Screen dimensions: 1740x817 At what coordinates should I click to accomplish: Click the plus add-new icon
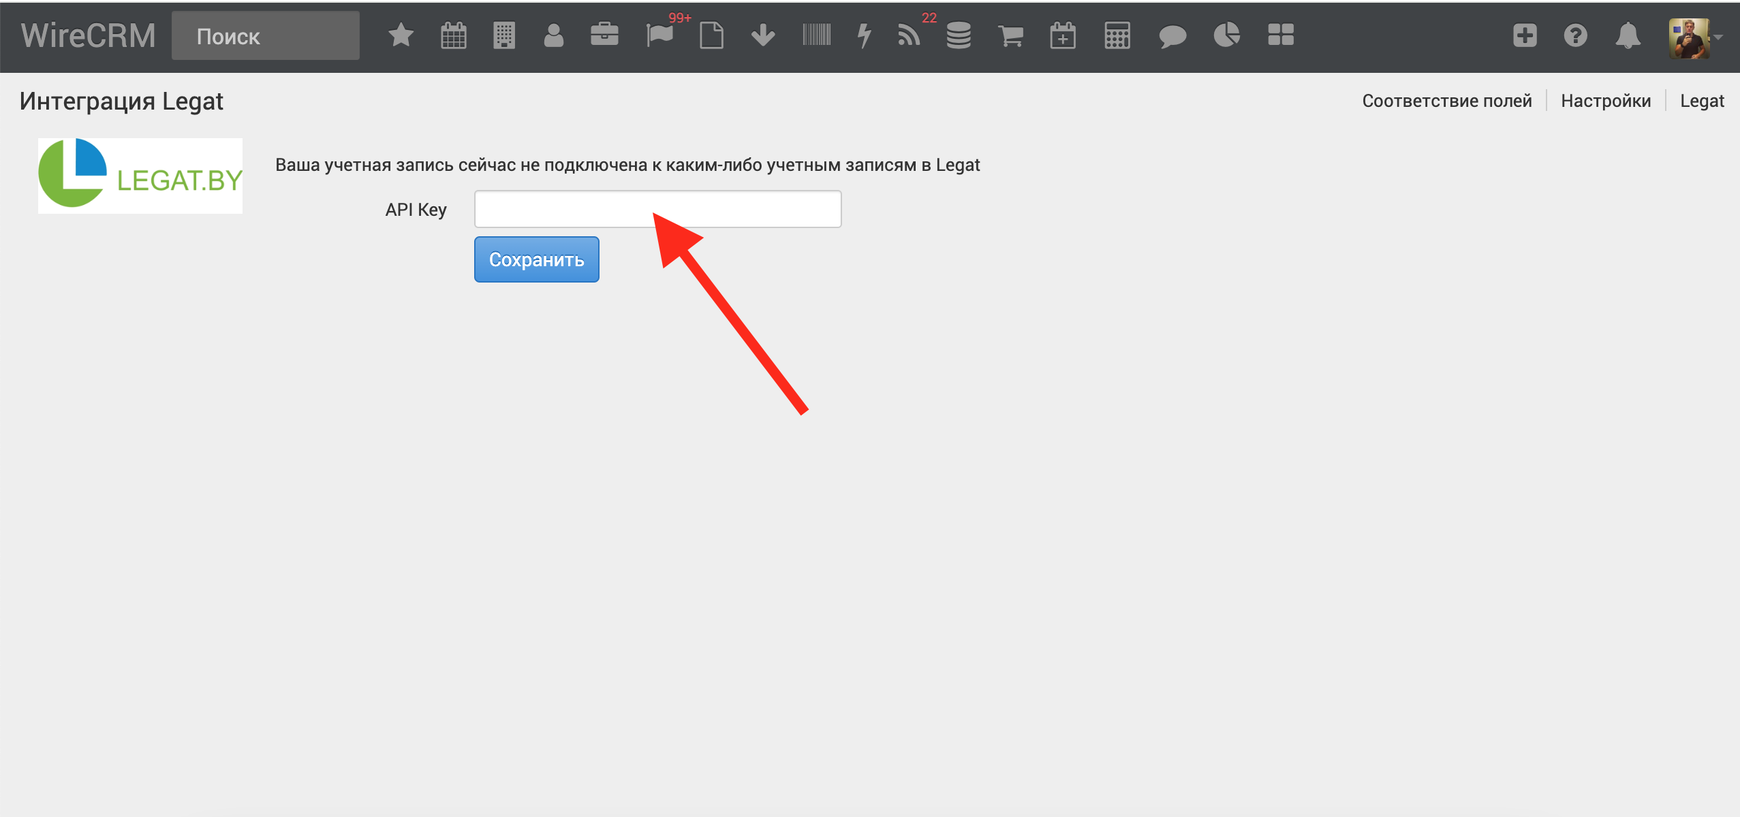1525,35
